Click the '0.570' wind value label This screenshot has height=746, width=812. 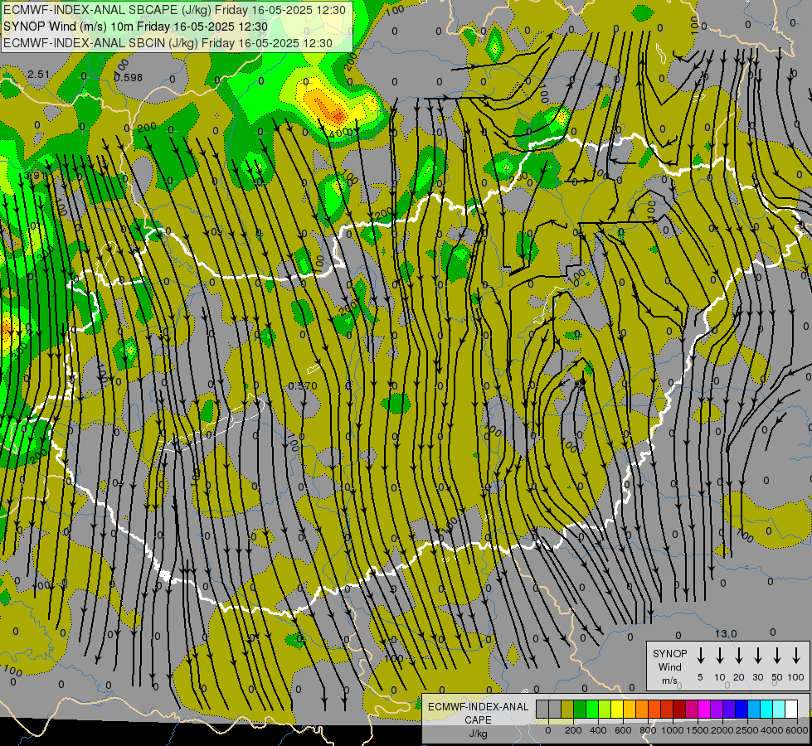[303, 385]
